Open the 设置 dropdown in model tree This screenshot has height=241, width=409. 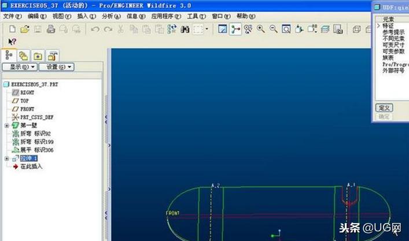(58, 67)
